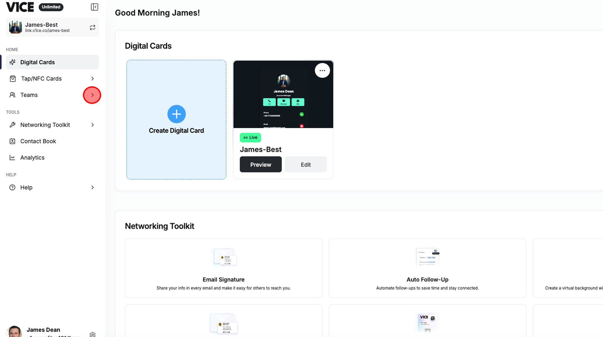Edit the James-Best card
The width and height of the screenshot is (603, 337).
[306, 164]
